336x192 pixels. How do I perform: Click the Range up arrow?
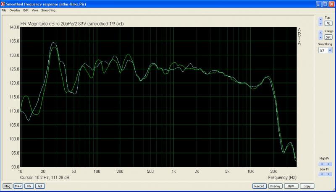pos(320,33)
